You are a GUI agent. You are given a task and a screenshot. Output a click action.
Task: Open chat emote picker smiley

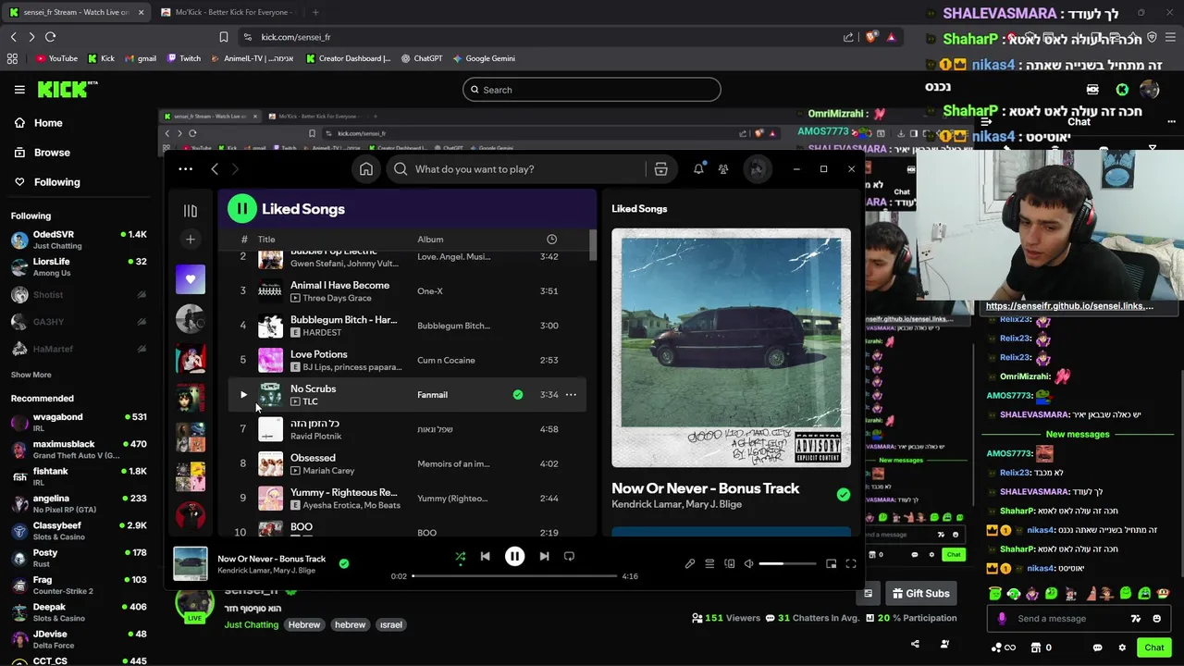(1157, 619)
